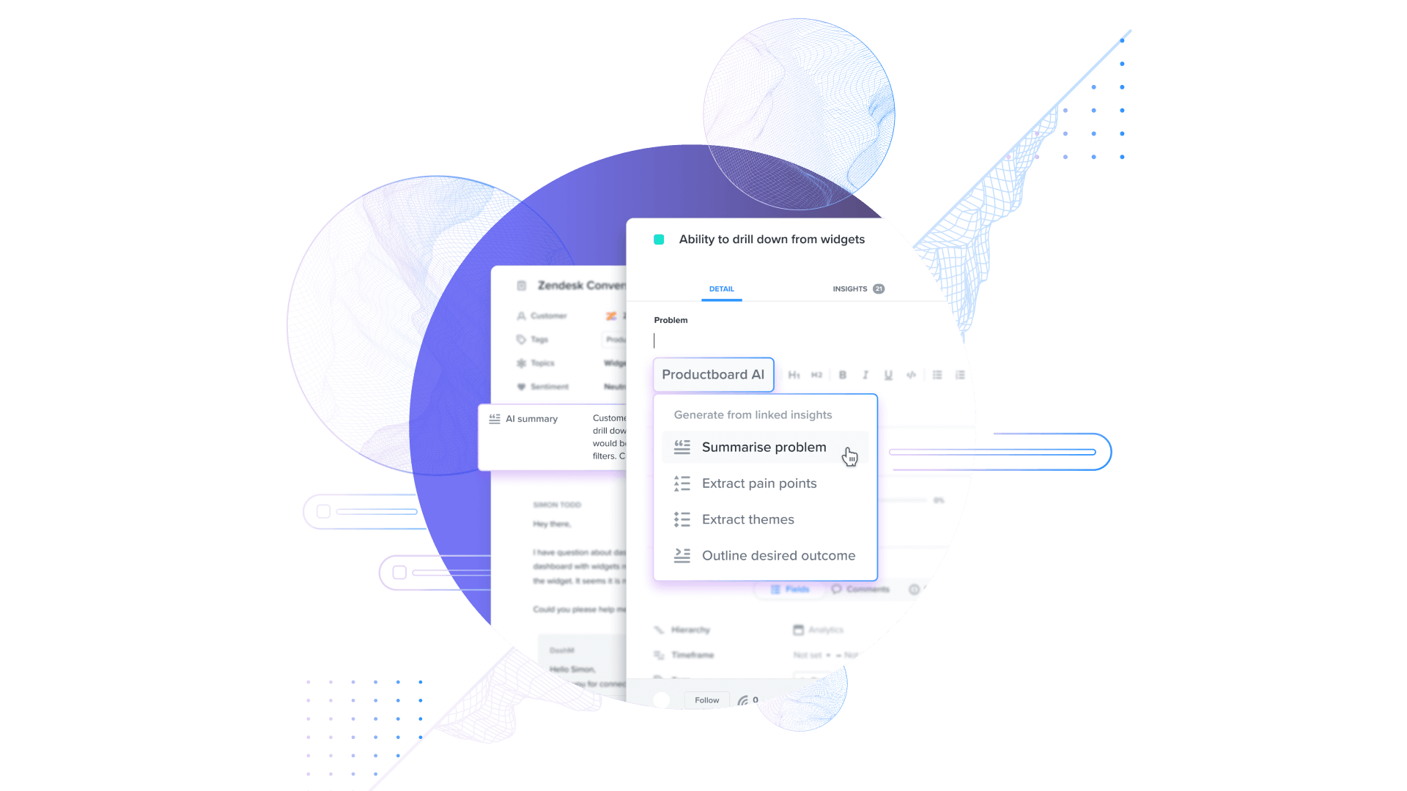The width and height of the screenshot is (1407, 791).
Task: Select the bullet list formatting icon
Action: [937, 375]
